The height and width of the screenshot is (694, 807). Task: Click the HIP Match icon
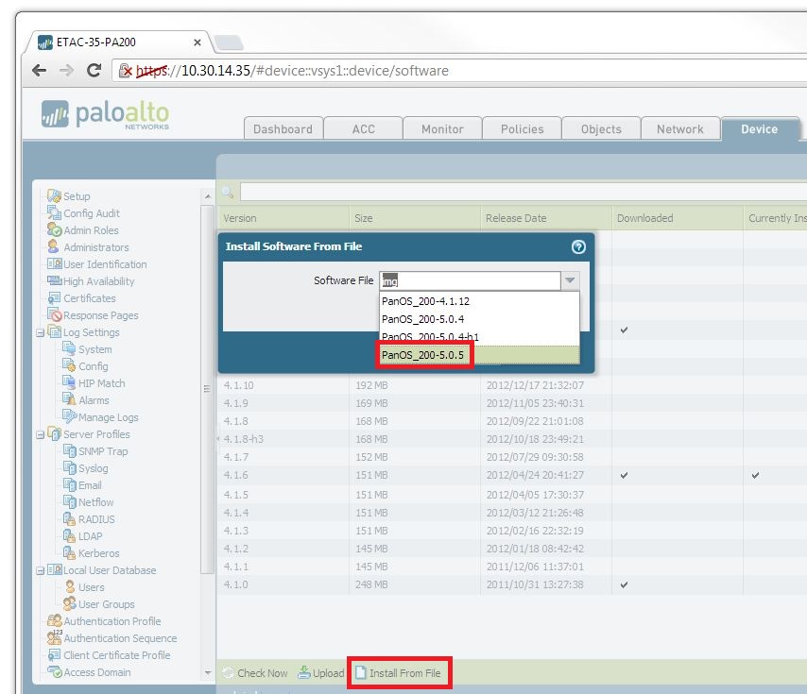click(x=69, y=382)
